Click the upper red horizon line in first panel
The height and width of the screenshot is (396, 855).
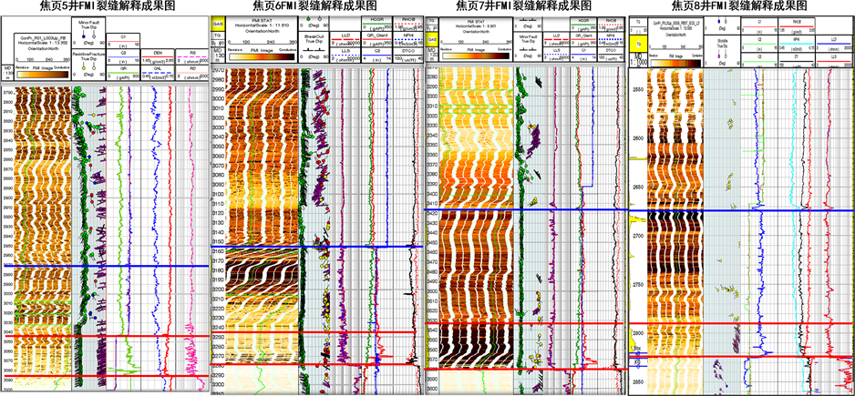pos(100,337)
